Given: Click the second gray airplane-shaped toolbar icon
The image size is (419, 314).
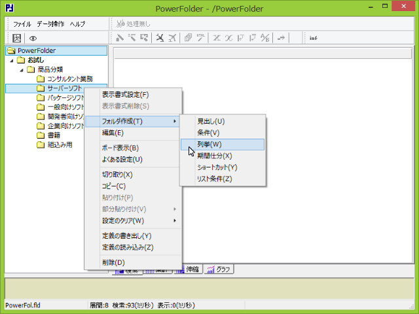Looking at the screenshot, I should click(x=172, y=38).
